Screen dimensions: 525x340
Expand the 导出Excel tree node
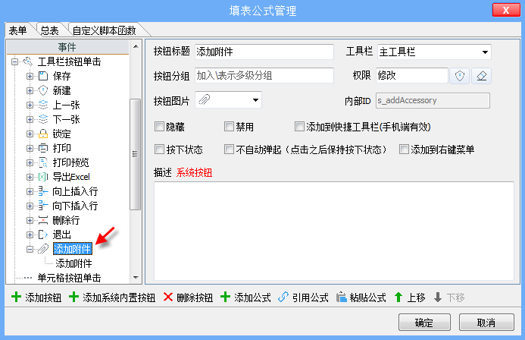(30, 177)
